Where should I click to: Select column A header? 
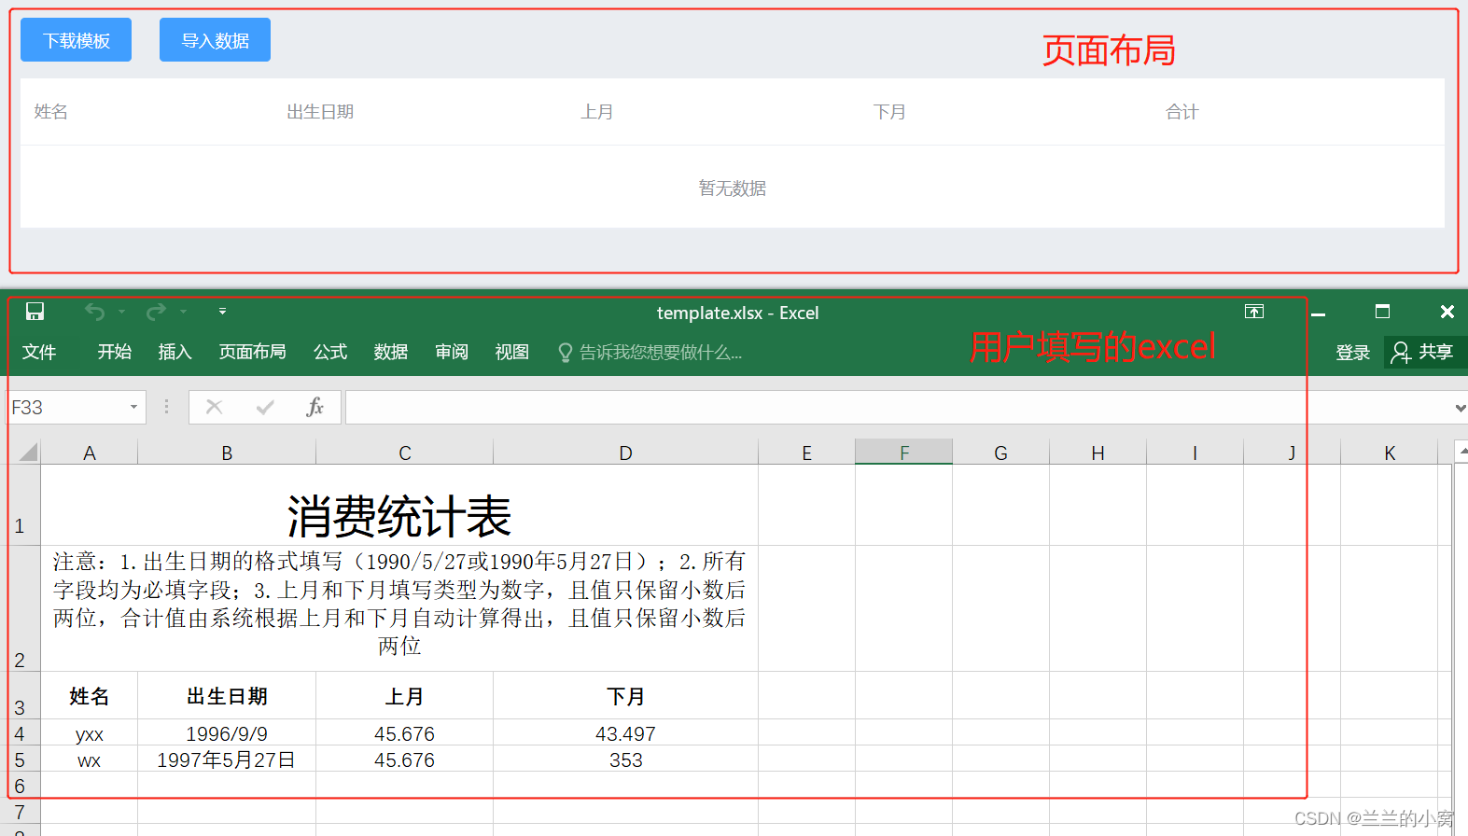(90, 453)
